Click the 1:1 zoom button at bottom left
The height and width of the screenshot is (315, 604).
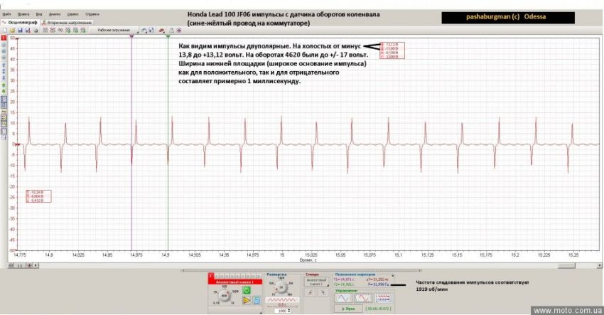[x=20, y=265]
